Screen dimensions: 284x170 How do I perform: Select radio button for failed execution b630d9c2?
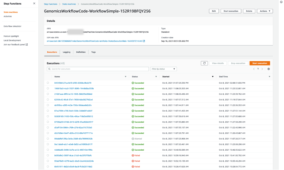(48, 156)
